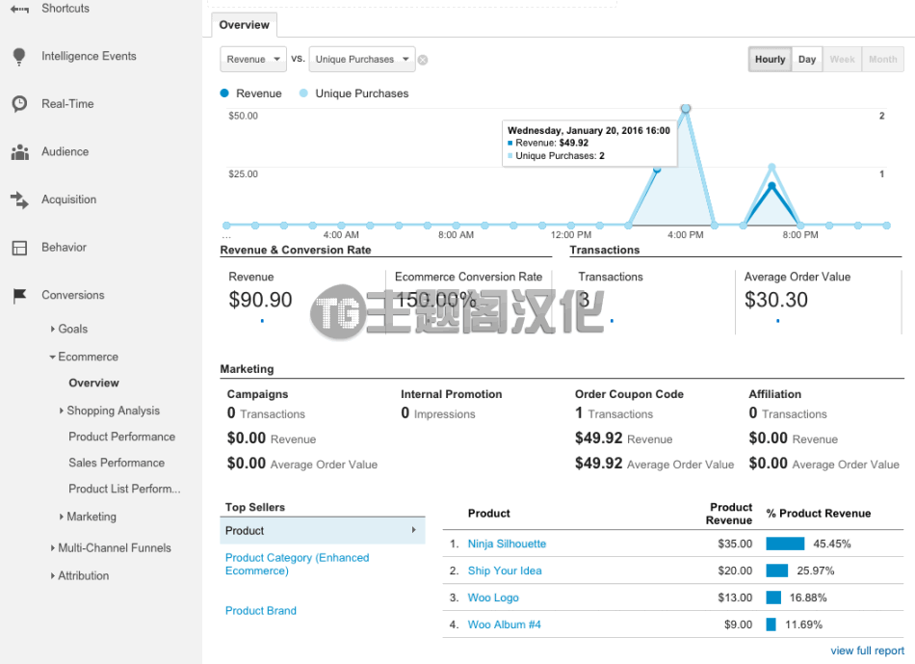This screenshot has height=664, width=915.
Task: Click view full report link
Action: pos(867,651)
